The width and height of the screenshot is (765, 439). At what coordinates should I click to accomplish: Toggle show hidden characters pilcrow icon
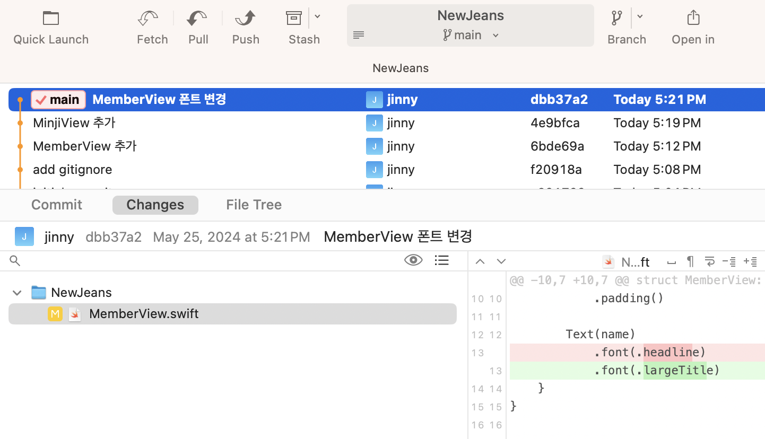click(x=690, y=261)
